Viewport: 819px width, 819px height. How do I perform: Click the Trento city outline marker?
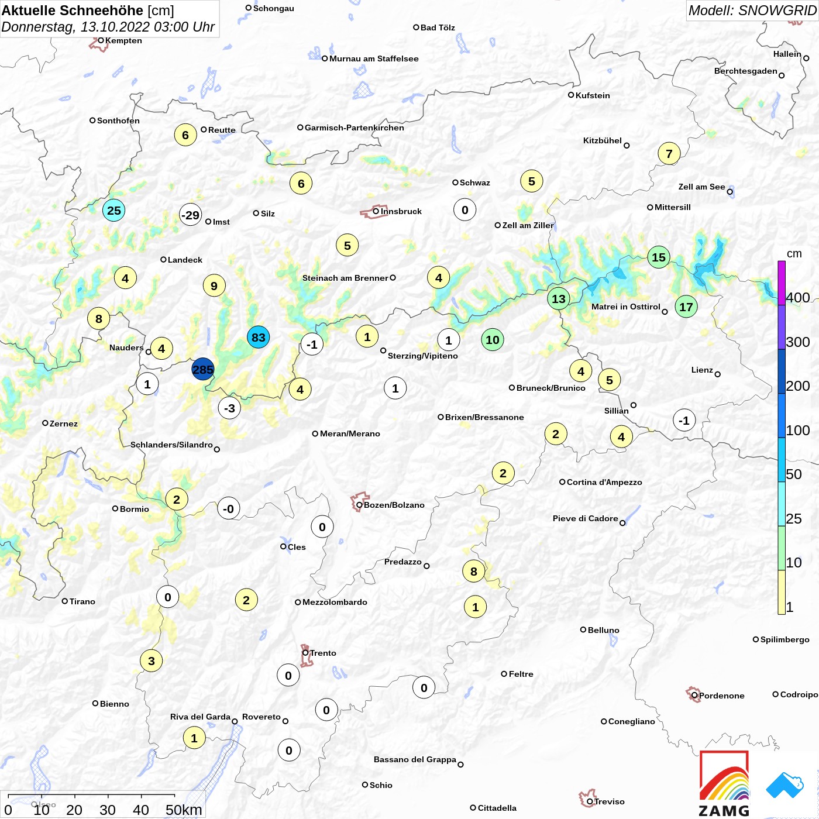pyautogui.click(x=305, y=653)
